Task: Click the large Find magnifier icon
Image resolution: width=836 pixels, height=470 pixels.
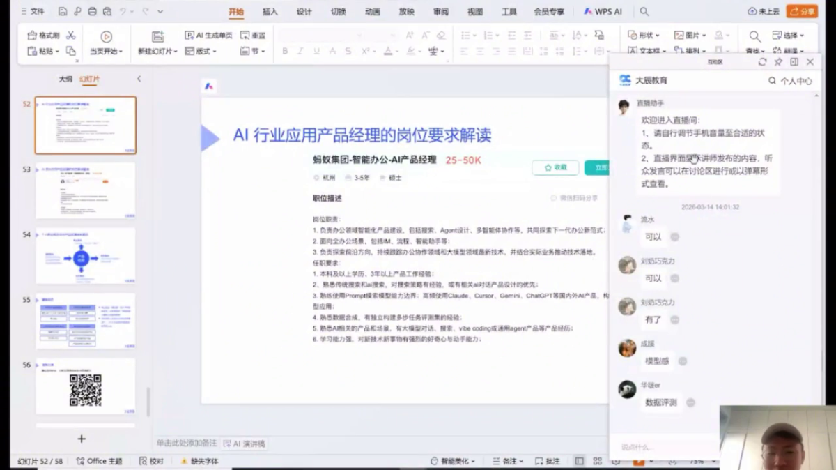Action: pos(754,36)
